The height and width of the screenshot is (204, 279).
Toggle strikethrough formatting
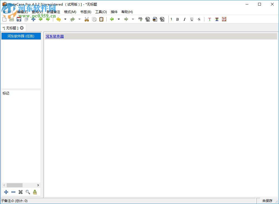[199, 19]
